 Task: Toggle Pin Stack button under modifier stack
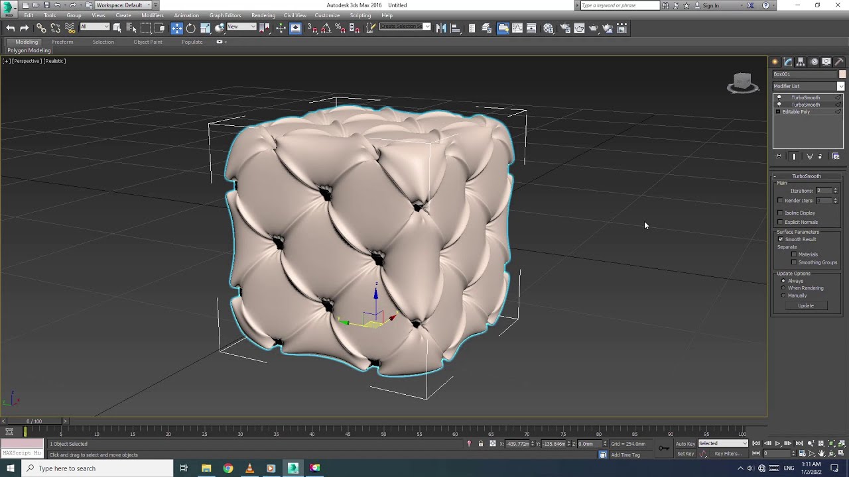(779, 156)
